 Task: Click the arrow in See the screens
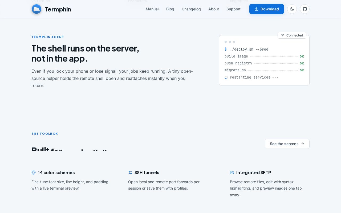tap(303, 144)
